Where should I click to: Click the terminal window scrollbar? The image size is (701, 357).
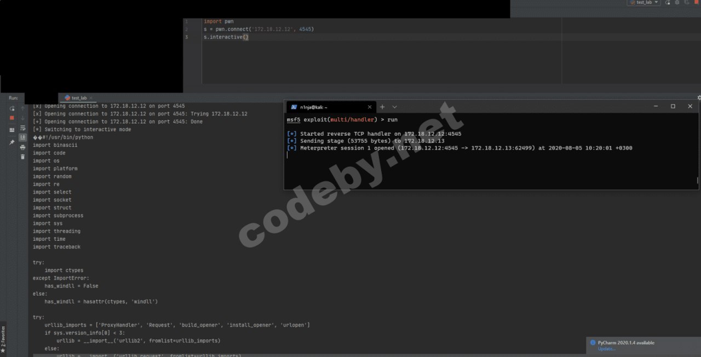click(697, 180)
